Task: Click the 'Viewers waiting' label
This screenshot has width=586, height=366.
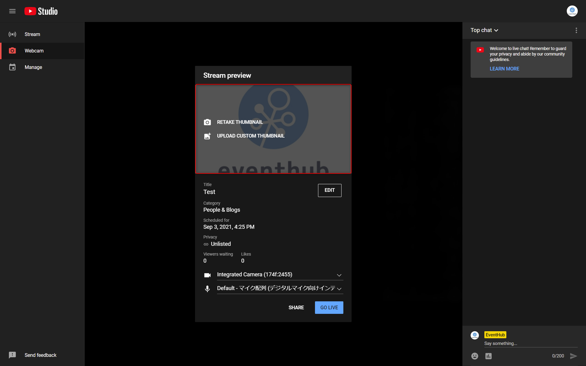Action: [218, 254]
